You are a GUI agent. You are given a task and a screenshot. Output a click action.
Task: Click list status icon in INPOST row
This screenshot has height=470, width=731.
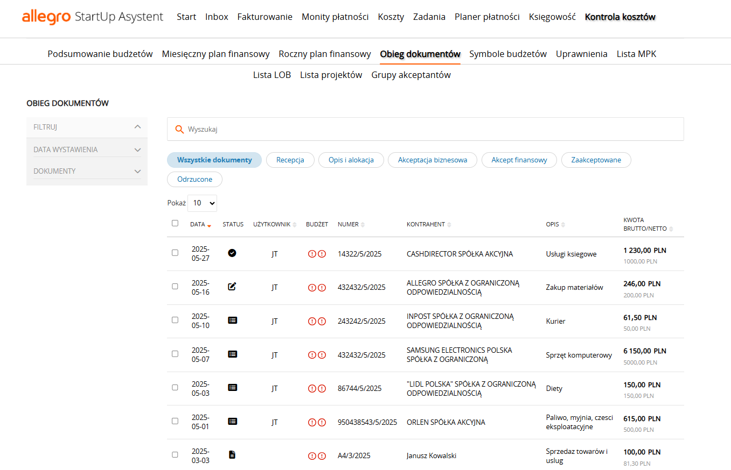[232, 320]
